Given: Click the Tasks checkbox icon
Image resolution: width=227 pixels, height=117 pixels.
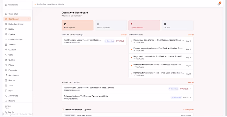Looking at the screenshot, I should pyautogui.click(x=6, y=86).
